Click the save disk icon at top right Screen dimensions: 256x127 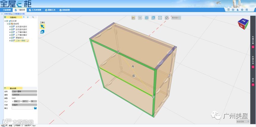[x=233, y=10]
